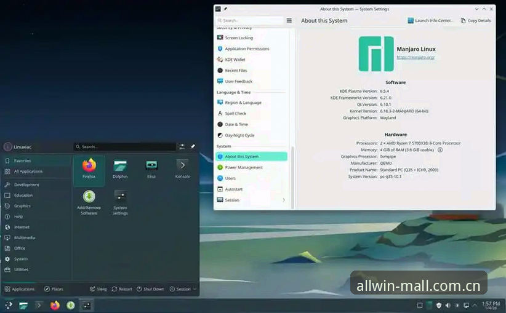
Task: Open Region & Language settings
Action: click(x=251, y=103)
